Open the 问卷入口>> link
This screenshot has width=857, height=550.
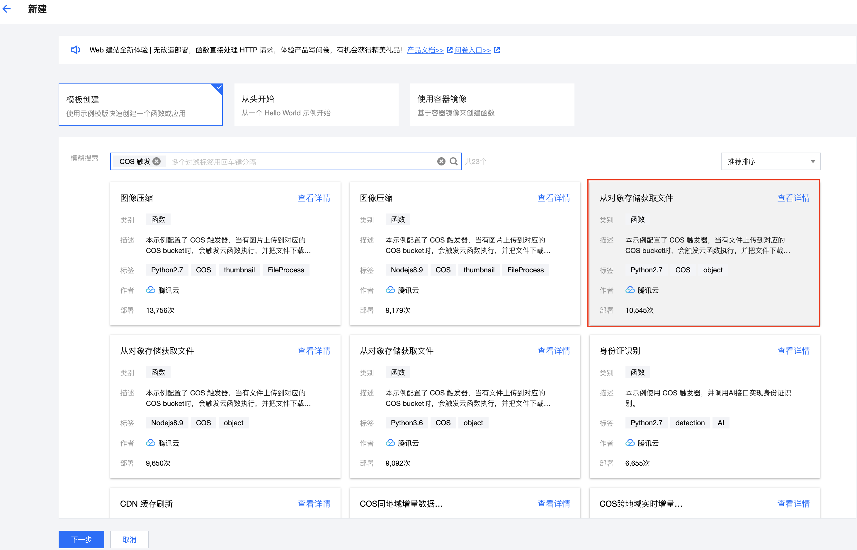472,50
